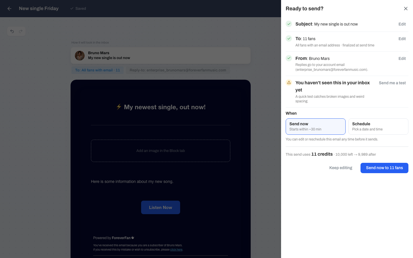Click Keep editing
This screenshot has height=258, width=413.
coord(341,168)
